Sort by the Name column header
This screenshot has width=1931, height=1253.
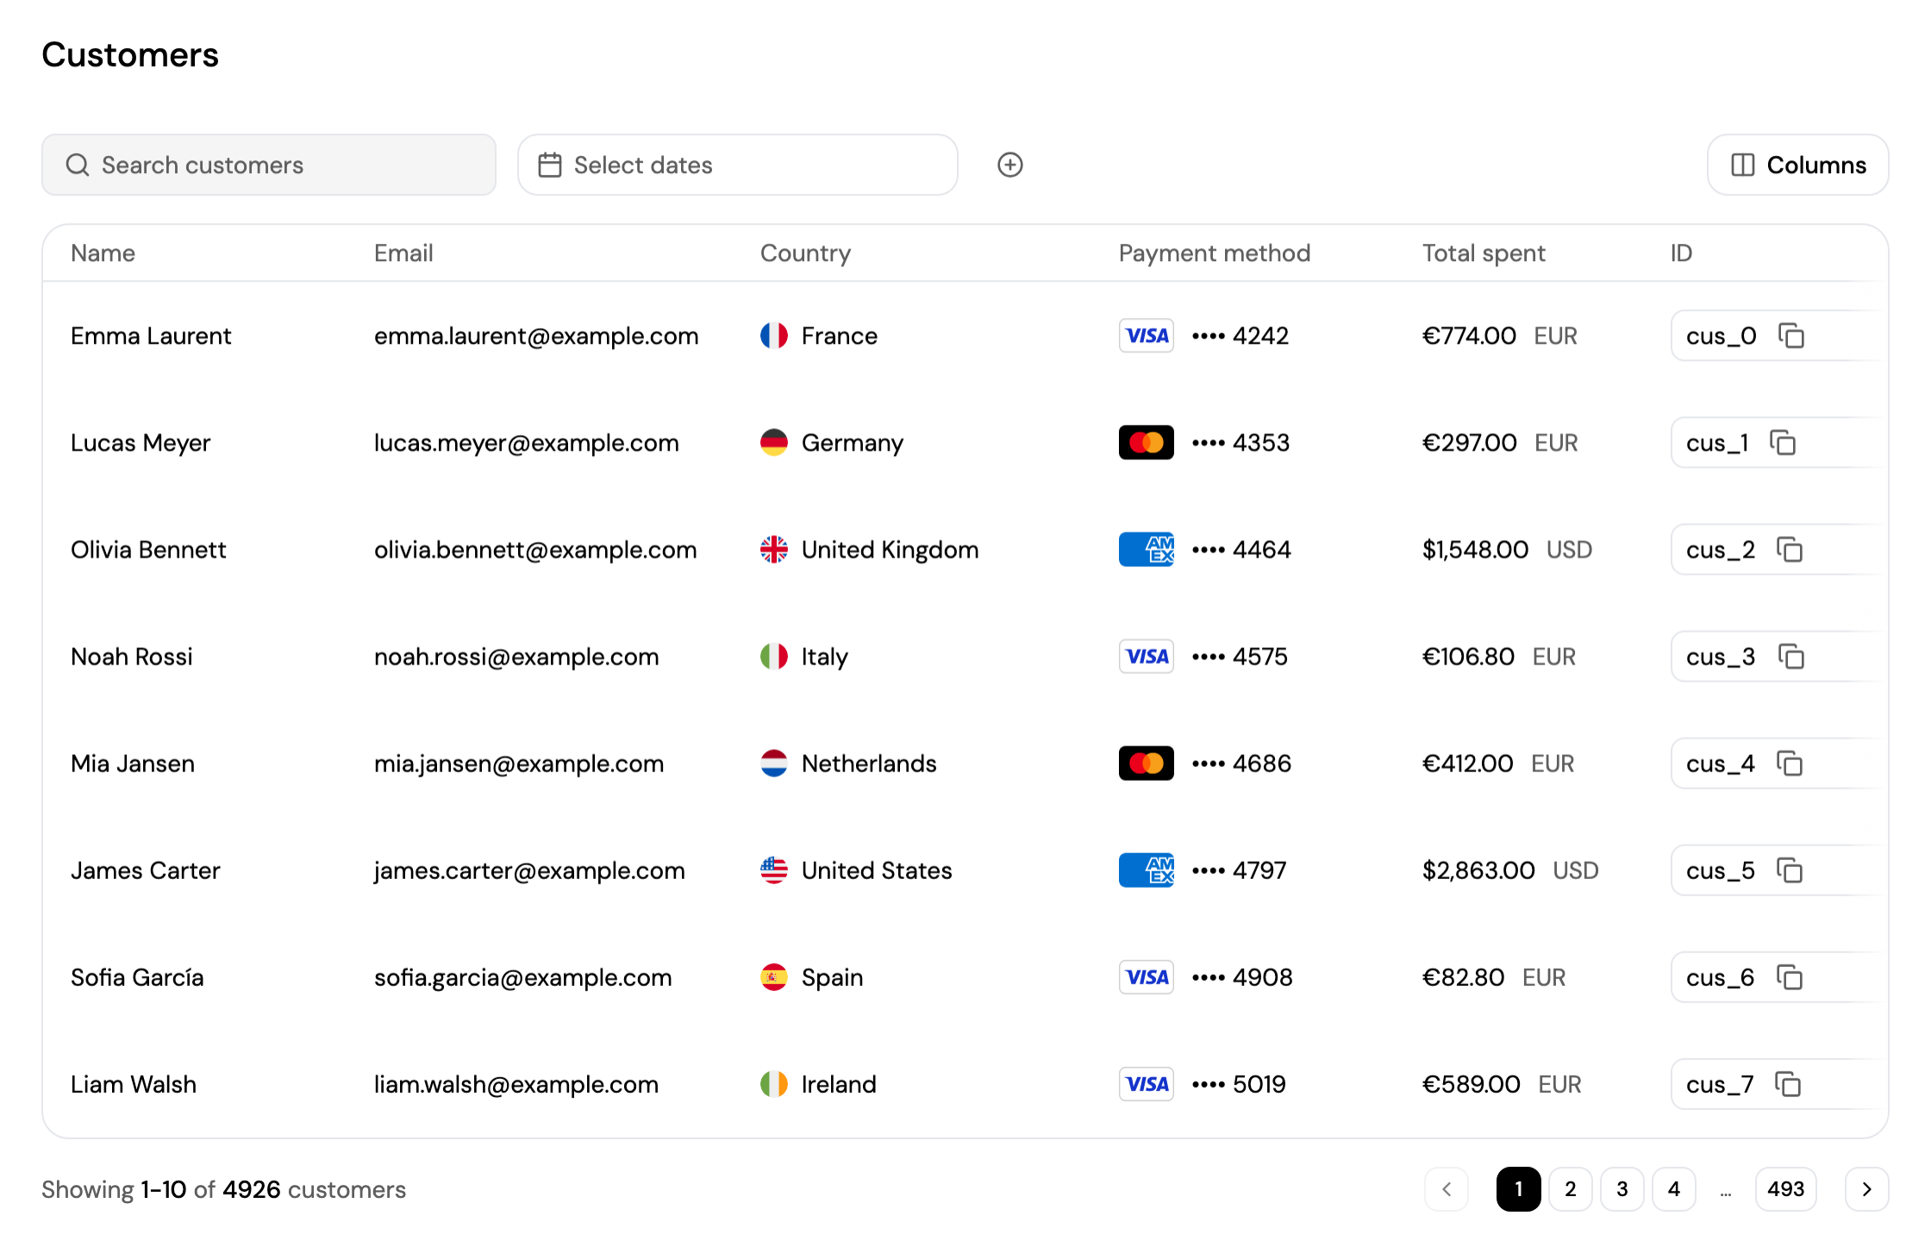pos(103,253)
